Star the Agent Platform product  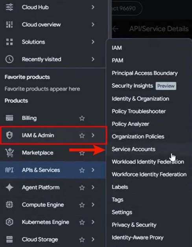(82, 188)
